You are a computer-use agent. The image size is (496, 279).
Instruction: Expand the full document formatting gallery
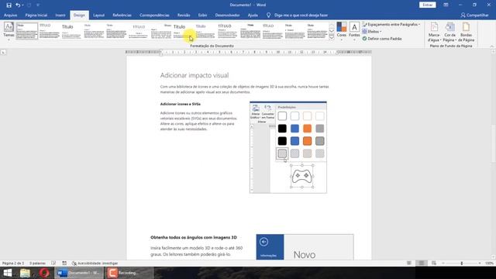(x=332, y=37)
